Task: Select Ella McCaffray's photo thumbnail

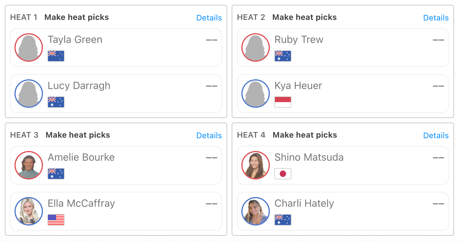Action: pos(29,211)
